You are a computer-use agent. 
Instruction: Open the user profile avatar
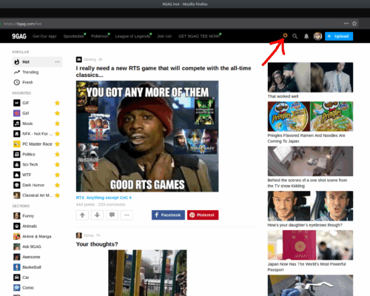click(x=317, y=36)
